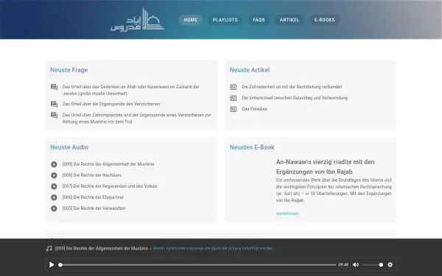Mute audio with the speaker icon

click(x=356, y=265)
